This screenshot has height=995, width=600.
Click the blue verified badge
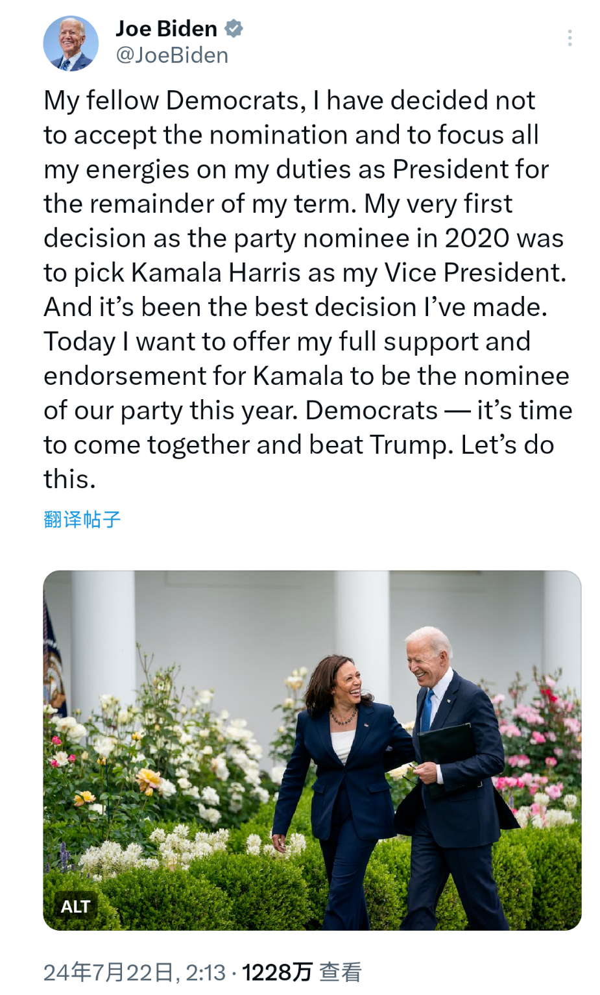point(234,29)
